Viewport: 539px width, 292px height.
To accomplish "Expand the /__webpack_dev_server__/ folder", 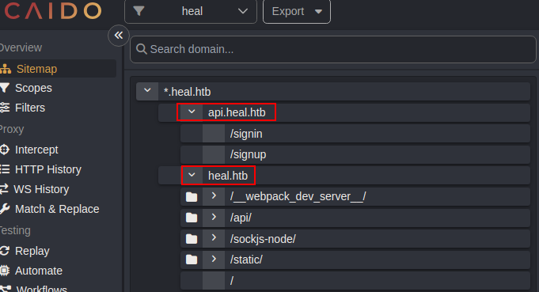I will tap(214, 196).
